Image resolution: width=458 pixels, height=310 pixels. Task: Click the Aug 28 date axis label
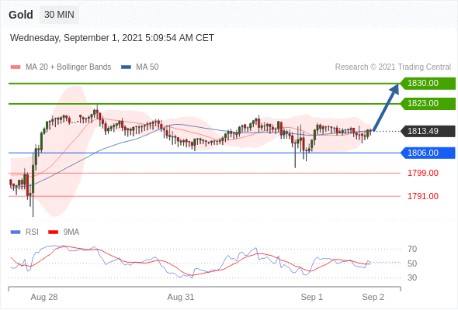44,297
